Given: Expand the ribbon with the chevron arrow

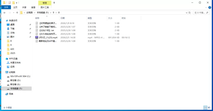Looking at the screenshot, I should point(206,7).
